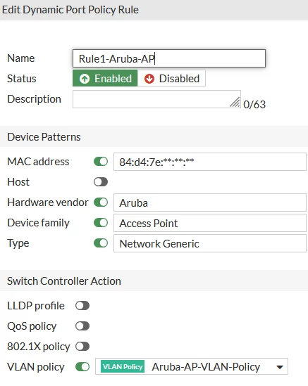The width and height of the screenshot is (308, 386).
Task: Set Status to Disabled
Action: point(171,78)
